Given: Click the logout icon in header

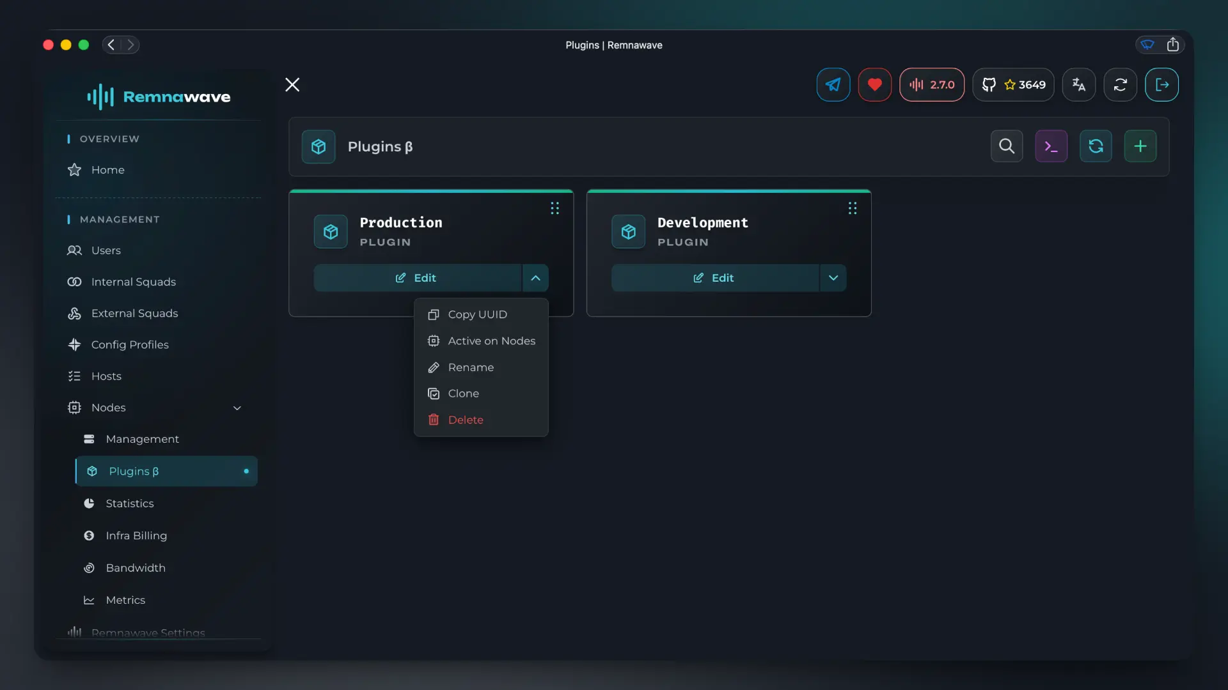Looking at the screenshot, I should (1161, 84).
